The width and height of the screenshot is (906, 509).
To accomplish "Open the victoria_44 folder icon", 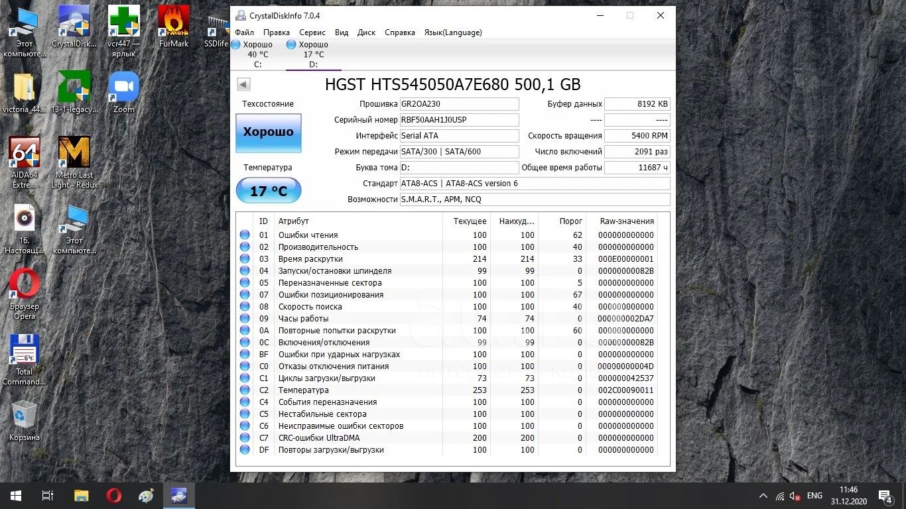I will click(x=25, y=93).
